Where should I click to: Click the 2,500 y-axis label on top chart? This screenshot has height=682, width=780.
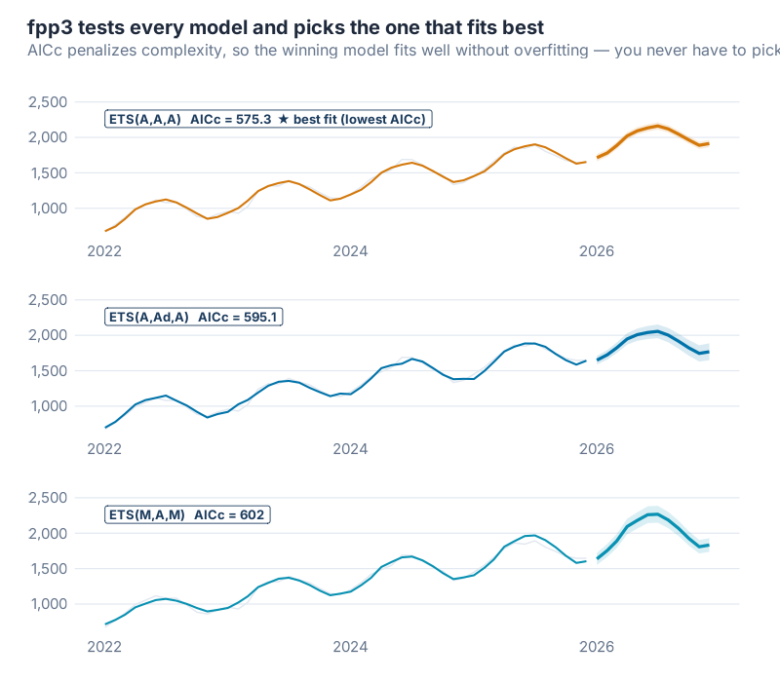tap(47, 102)
